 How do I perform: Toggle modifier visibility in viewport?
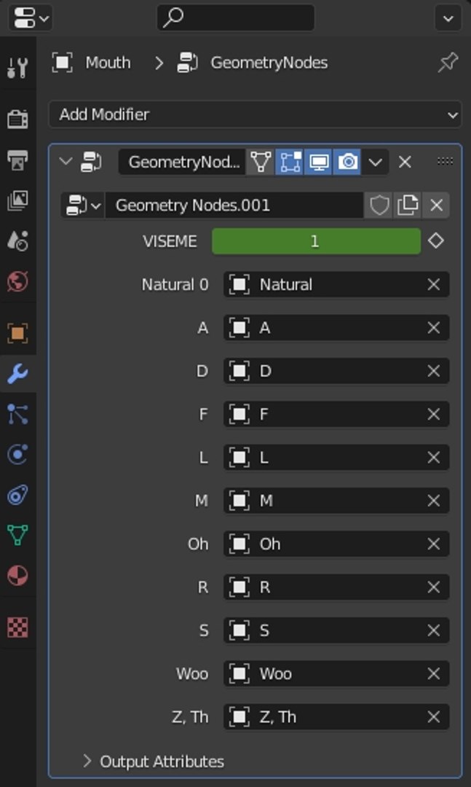point(319,162)
